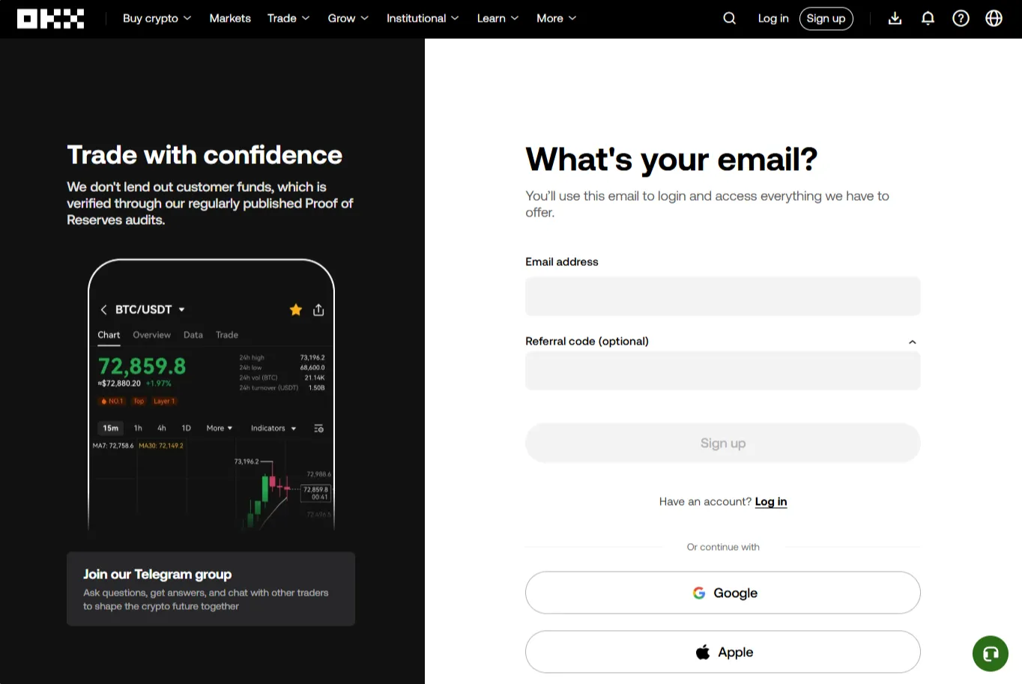Viewport: 1022px width, 684px height.
Task: Click the Email address input field
Action: pyautogui.click(x=722, y=296)
